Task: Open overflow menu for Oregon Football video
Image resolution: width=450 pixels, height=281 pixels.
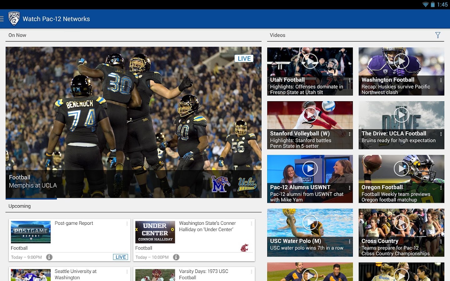Action: (x=441, y=188)
